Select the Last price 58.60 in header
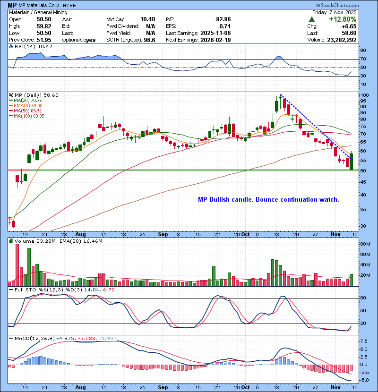378x392 pixels. coord(349,33)
